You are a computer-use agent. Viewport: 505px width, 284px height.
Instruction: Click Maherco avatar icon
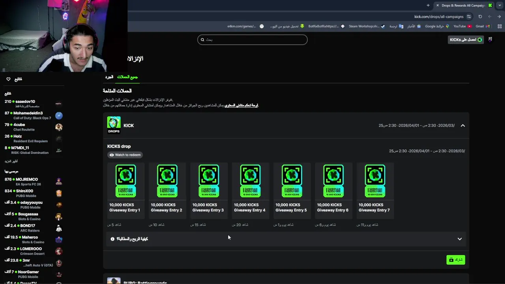(59, 239)
